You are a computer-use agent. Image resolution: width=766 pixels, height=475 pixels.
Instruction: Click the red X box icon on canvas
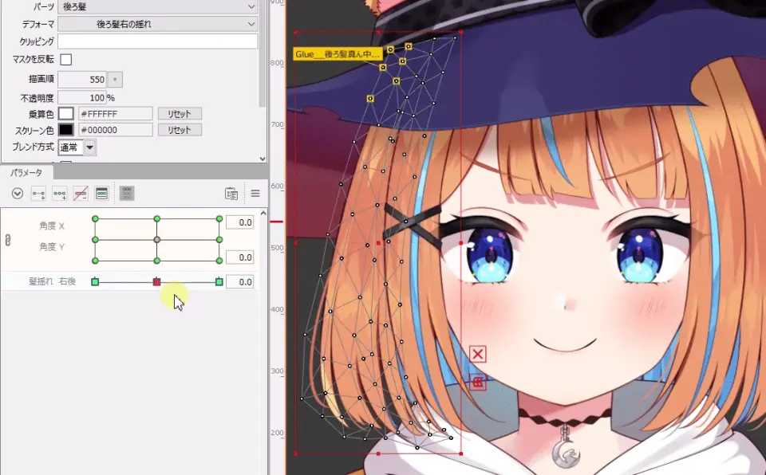[x=478, y=354]
